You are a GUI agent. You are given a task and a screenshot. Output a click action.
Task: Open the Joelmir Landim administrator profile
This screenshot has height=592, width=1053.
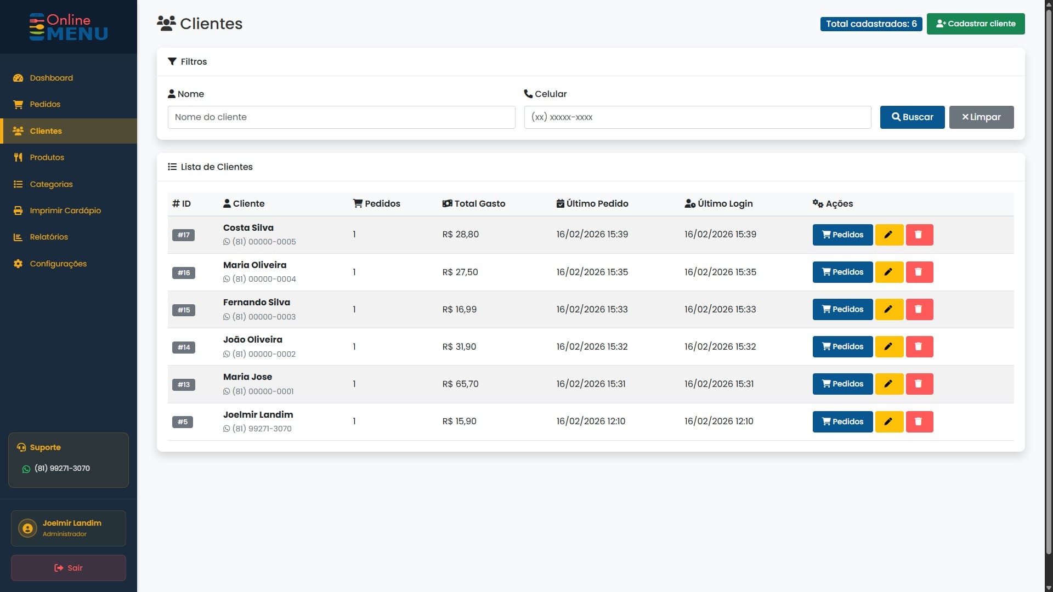68,528
